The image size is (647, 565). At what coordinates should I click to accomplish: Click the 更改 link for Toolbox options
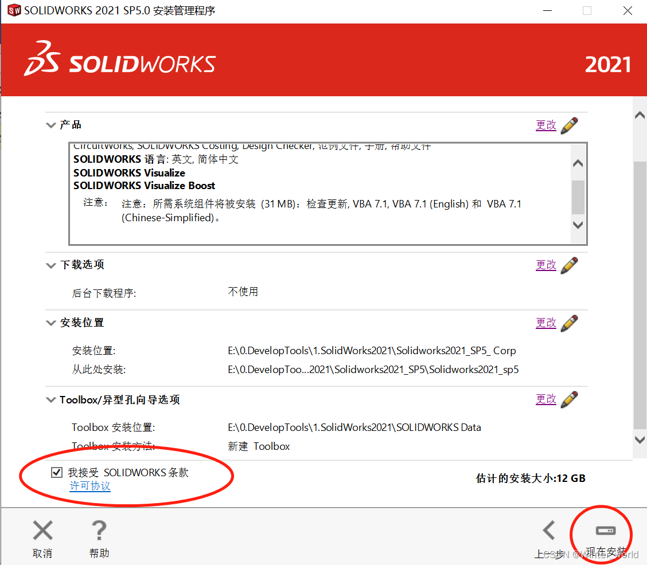pos(546,398)
